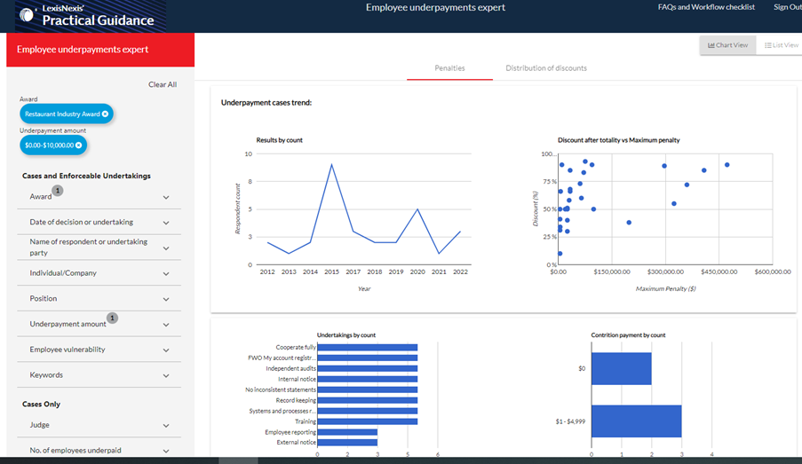Image resolution: width=802 pixels, height=464 pixels.
Task: Select the Penalties tab
Action: (449, 68)
